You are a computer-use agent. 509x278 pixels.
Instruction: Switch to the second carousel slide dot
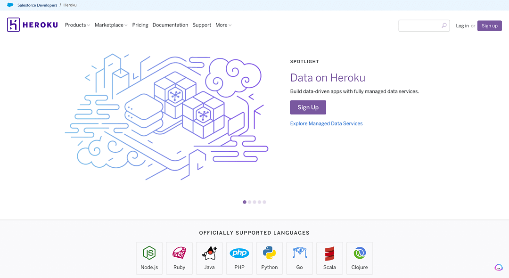click(x=250, y=202)
